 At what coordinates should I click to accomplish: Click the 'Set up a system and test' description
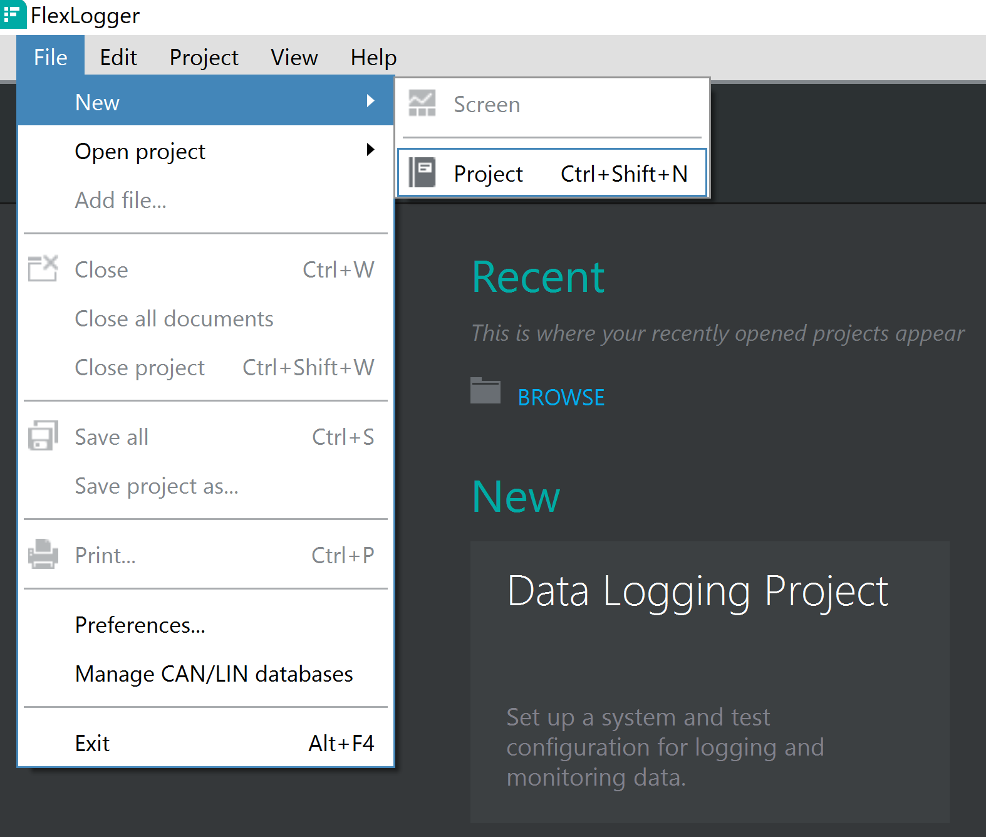coord(665,747)
